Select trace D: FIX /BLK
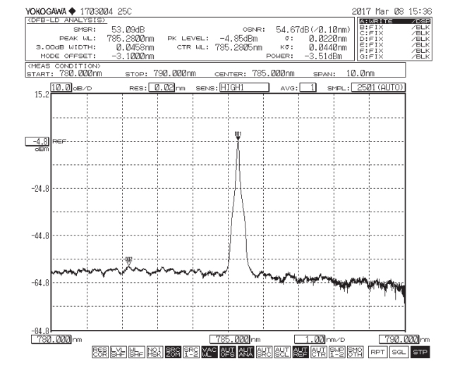The image size is (455, 380). click(394, 39)
